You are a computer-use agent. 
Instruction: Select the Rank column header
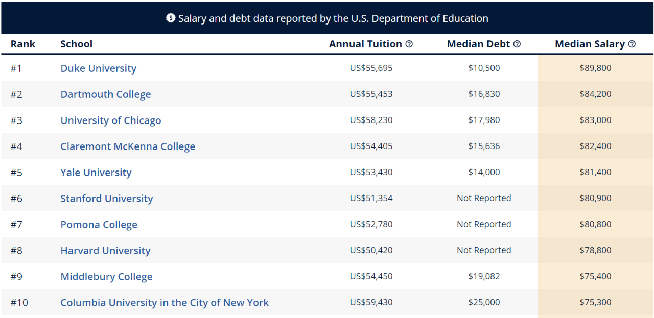23,44
